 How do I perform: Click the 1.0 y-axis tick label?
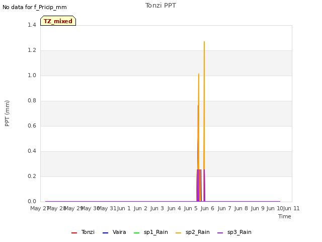click(x=32, y=75)
